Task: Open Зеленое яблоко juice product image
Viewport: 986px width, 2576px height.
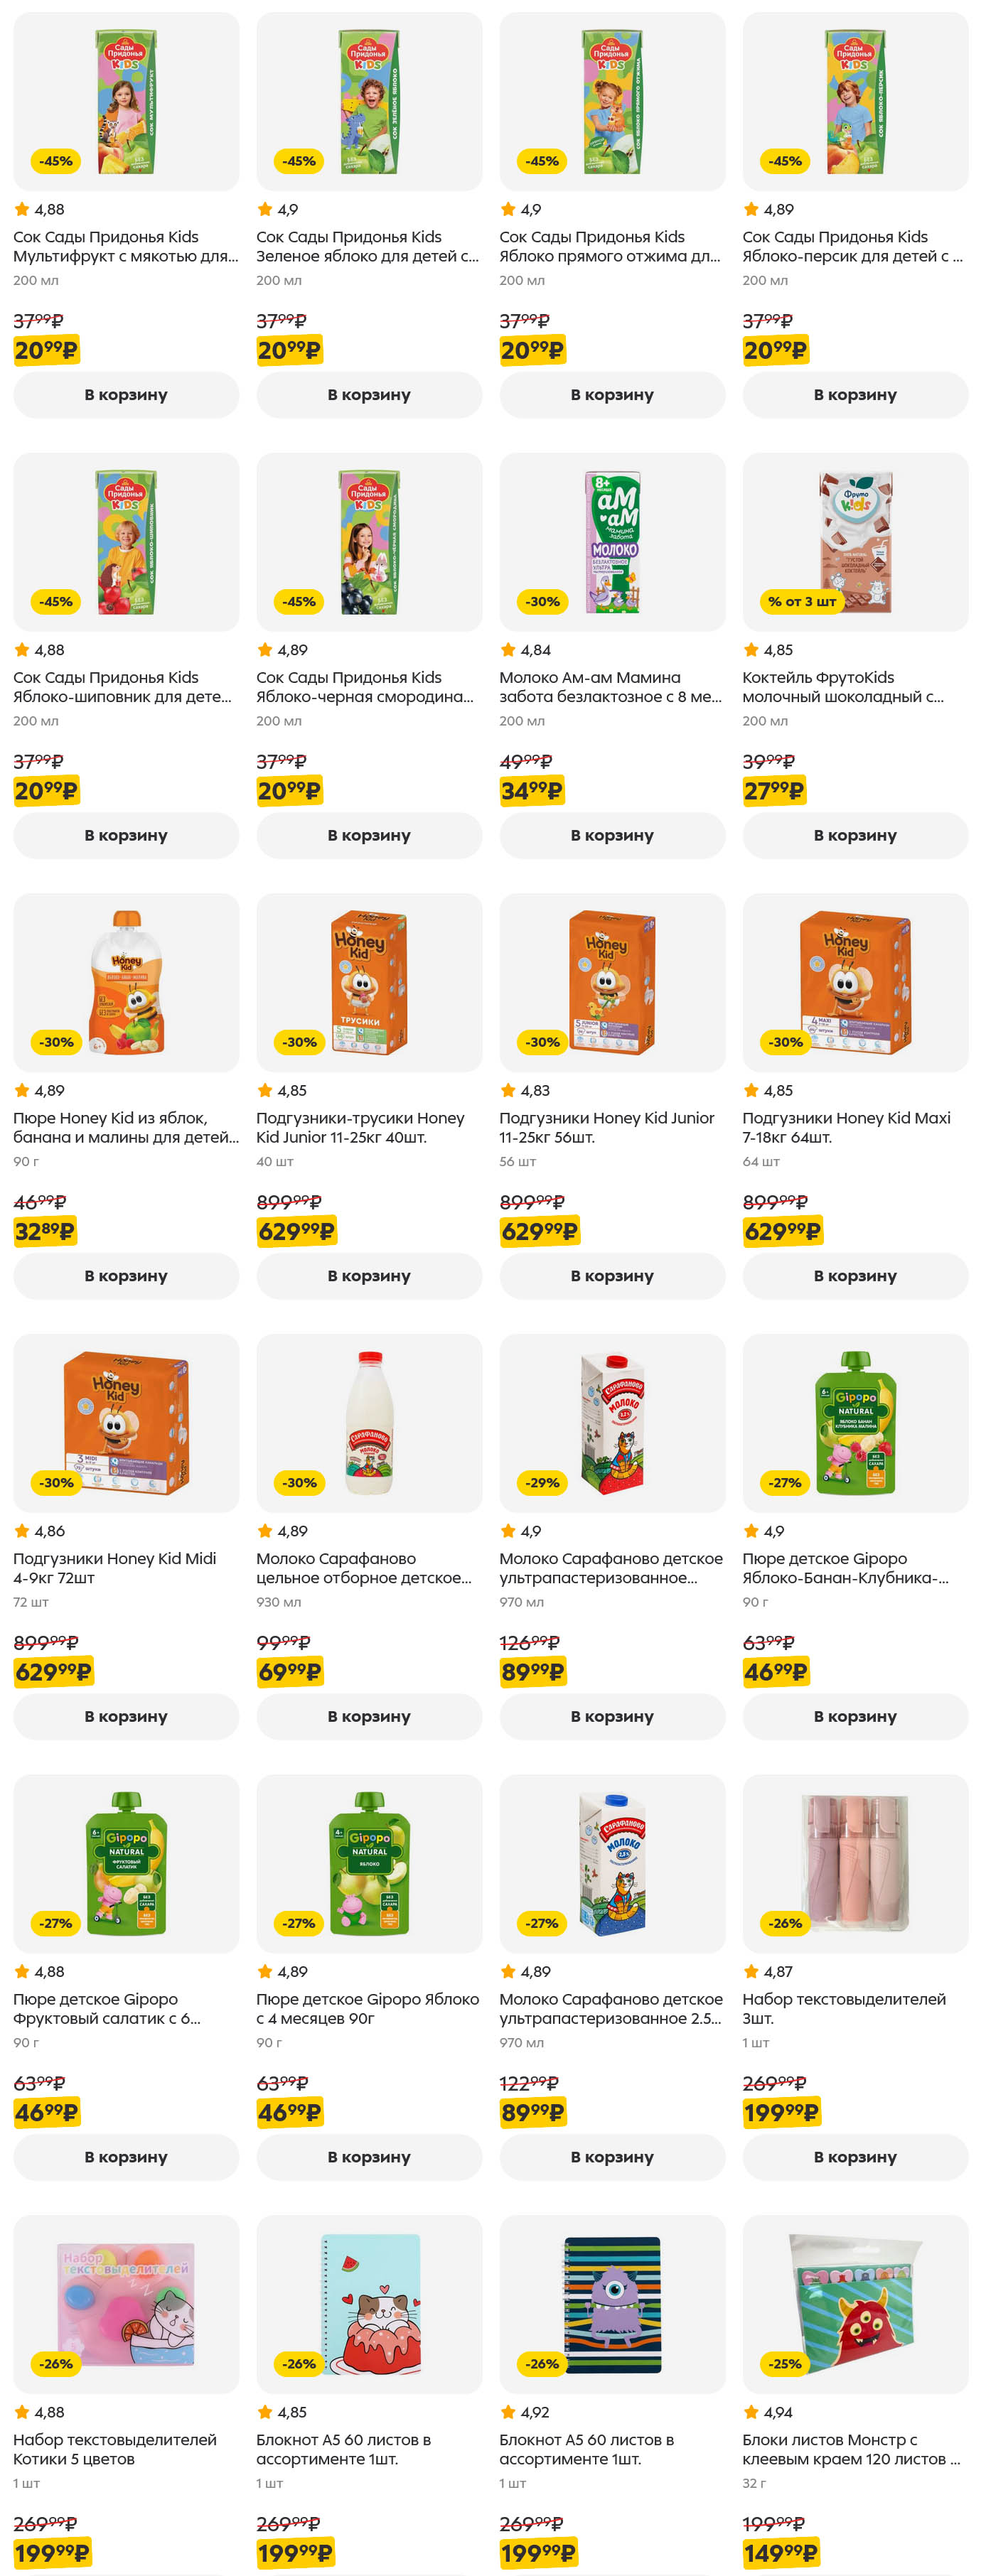Action: point(369,102)
